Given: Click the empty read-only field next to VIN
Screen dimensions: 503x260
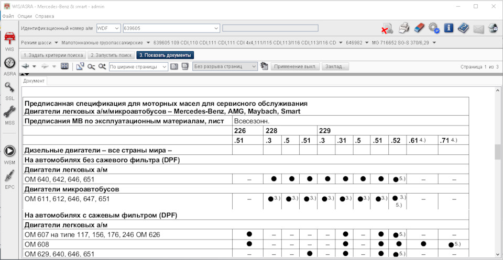Looking at the screenshot, I should [x=270, y=28].
